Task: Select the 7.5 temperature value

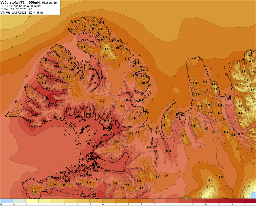Action: point(44,83)
